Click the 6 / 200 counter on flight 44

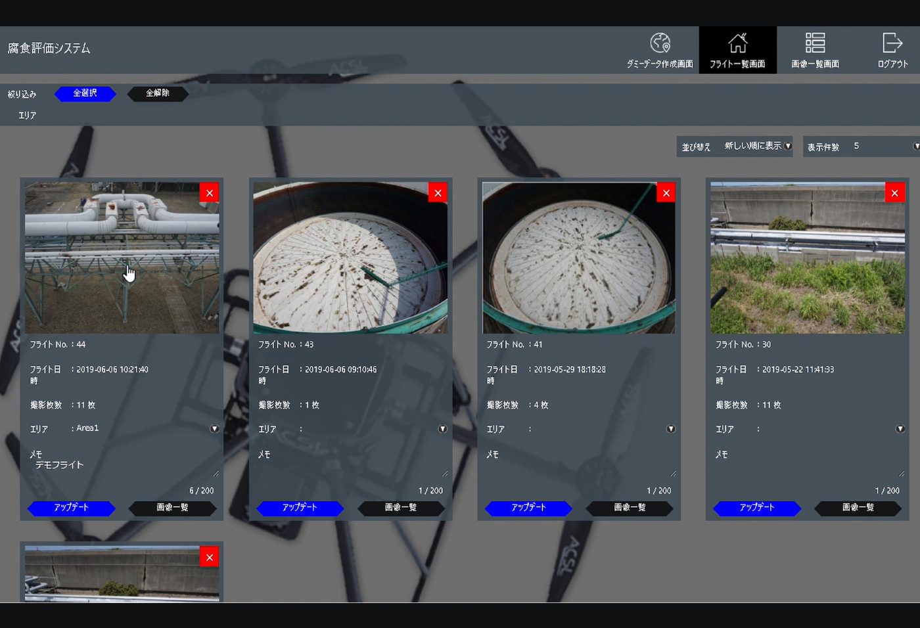coord(202,491)
